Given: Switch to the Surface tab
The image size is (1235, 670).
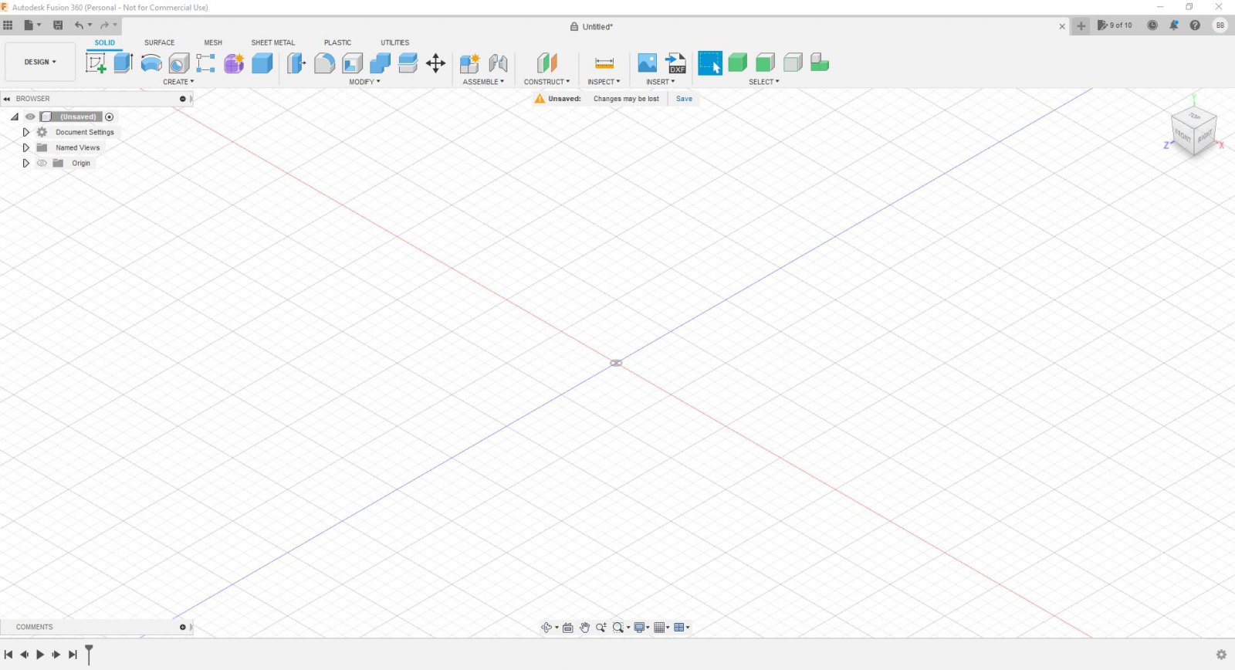Looking at the screenshot, I should [x=160, y=42].
